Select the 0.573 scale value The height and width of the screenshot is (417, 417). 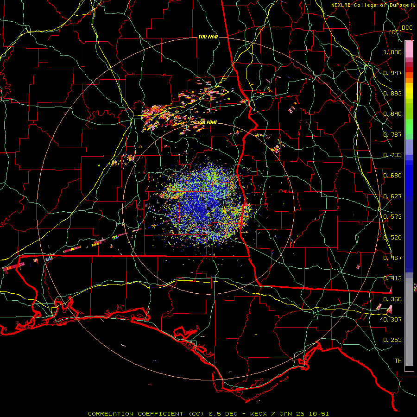392,217
